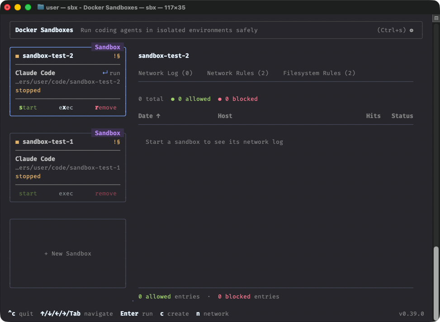This screenshot has width=440, height=322.
Task: Exec into sandbox-test-1
Action: (x=66, y=194)
